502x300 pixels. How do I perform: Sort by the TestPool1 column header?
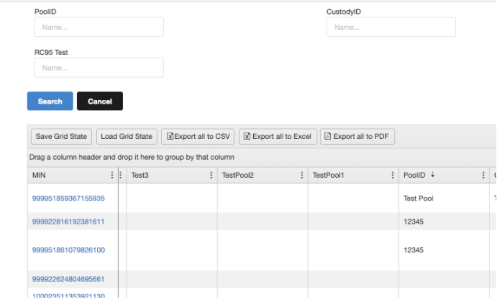(x=328, y=175)
